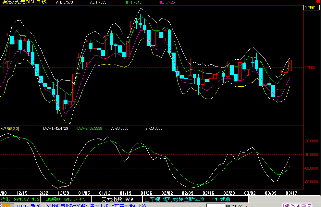Click the 指数 591.3/-1.2 status entry

pyautogui.click(x=20, y=199)
